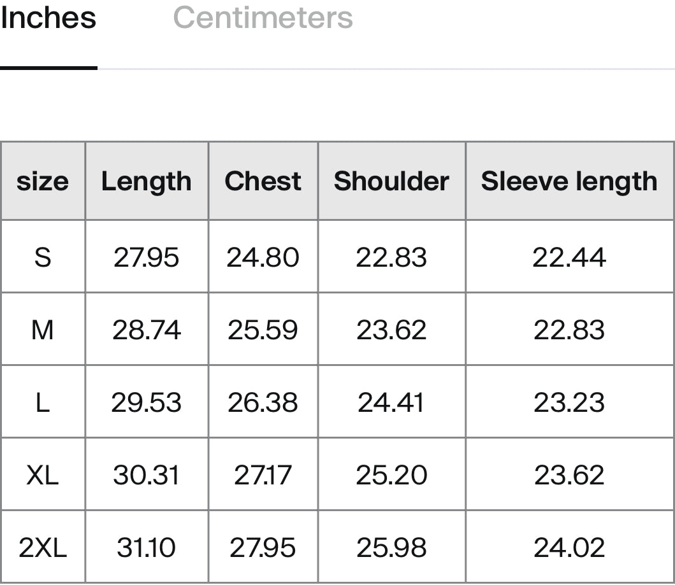
Task: Select the Inches tab
Action: pyautogui.click(x=48, y=18)
